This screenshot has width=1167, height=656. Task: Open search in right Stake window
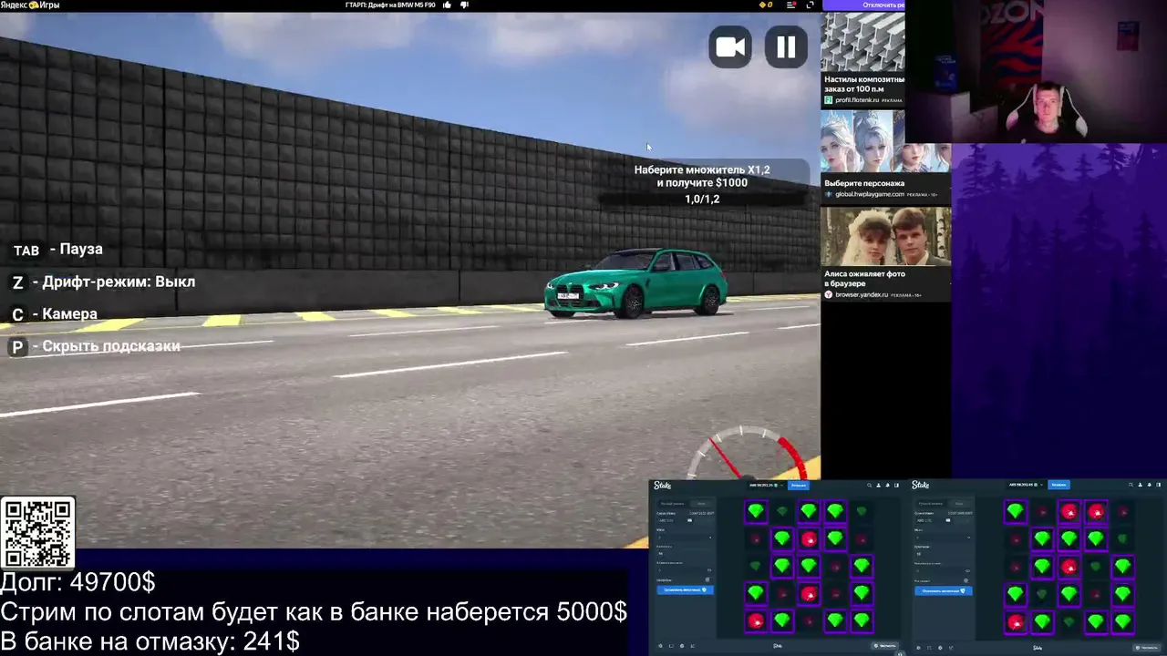pyautogui.click(x=1131, y=485)
